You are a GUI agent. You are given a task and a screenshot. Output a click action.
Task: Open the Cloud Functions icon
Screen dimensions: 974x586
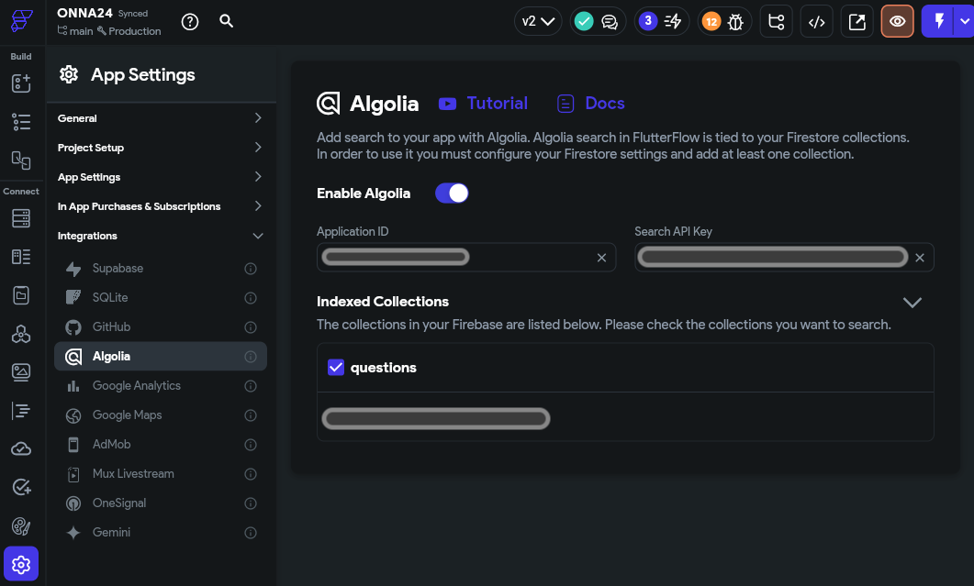coord(21,448)
